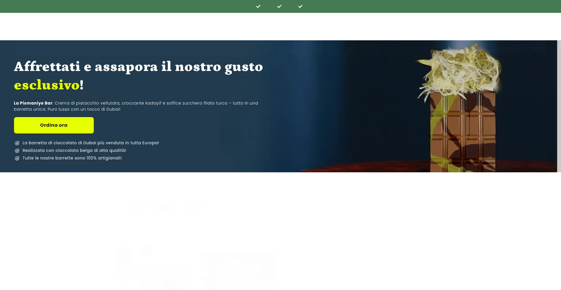Click the bold 'La Pismaniye Bar' text
561x290 pixels.
click(33, 103)
